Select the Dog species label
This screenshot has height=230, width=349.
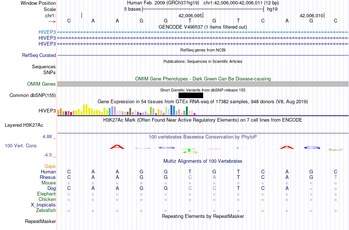[x=51, y=188]
